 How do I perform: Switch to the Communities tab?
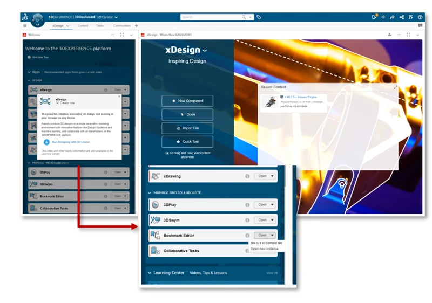pos(122,26)
